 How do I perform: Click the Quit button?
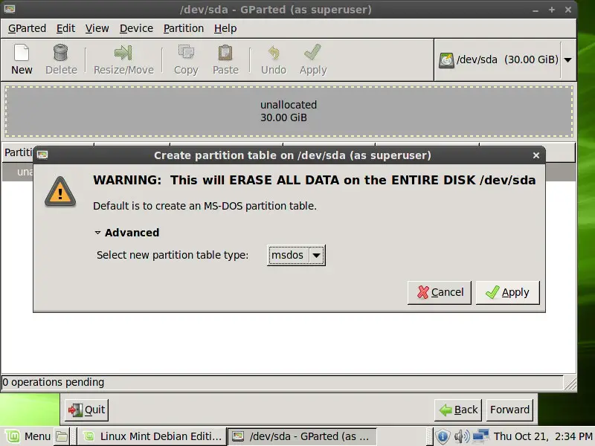[86, 410]
